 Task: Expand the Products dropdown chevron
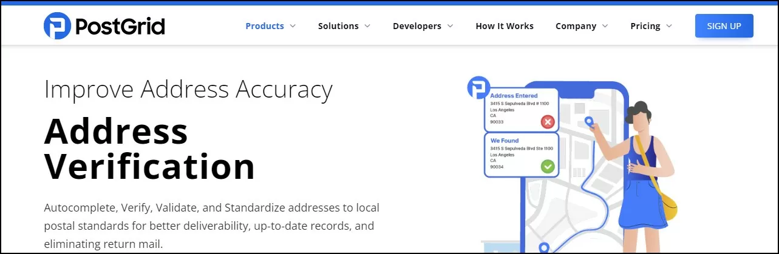(292, 26)
